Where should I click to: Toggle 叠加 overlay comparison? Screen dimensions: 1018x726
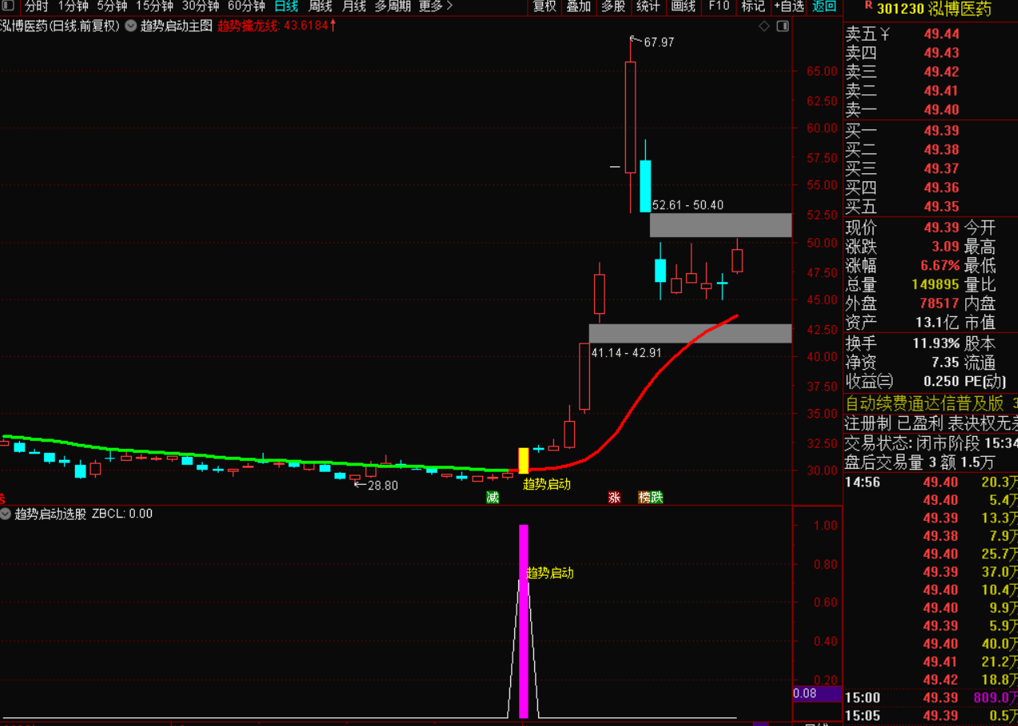click(x=579, y=6)
